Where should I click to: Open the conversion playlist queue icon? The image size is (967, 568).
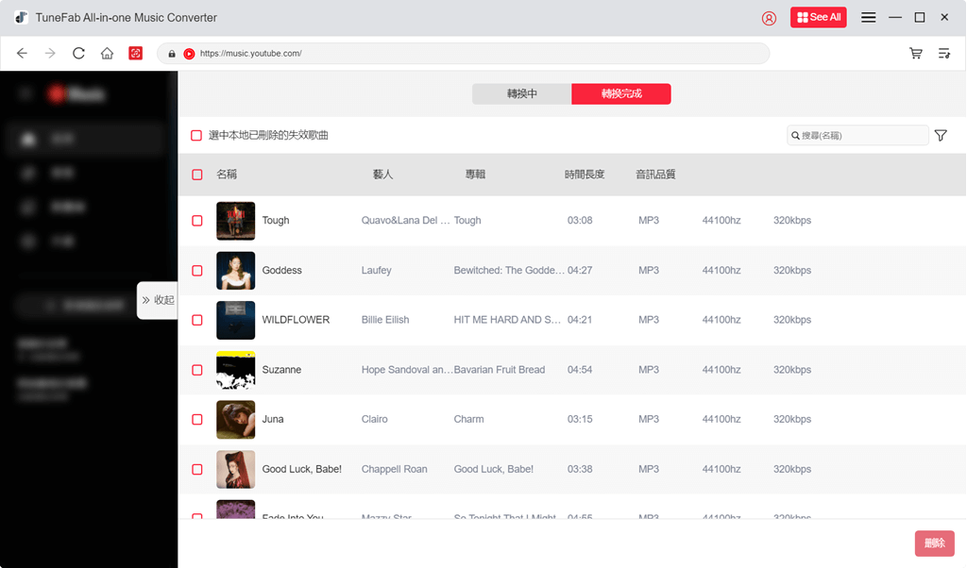point(944,53)
